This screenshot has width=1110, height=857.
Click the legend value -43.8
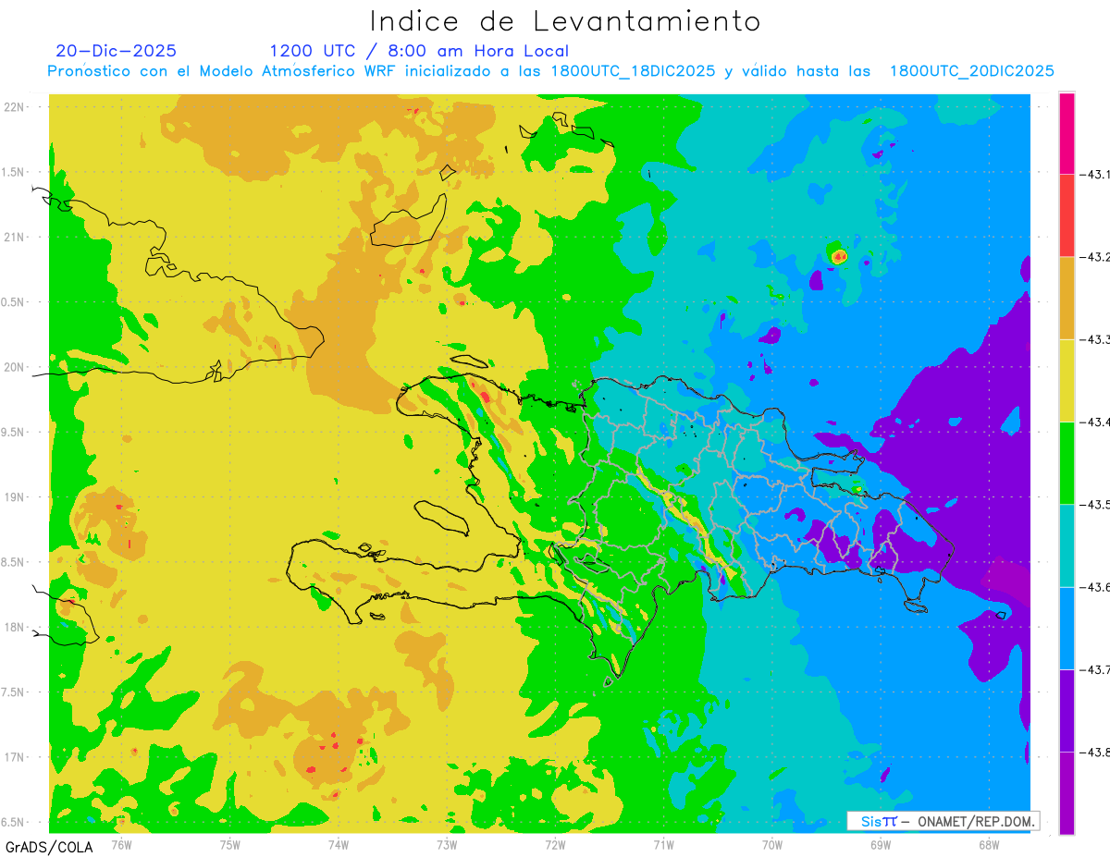pyautogui.click(x=1094, y=753)
